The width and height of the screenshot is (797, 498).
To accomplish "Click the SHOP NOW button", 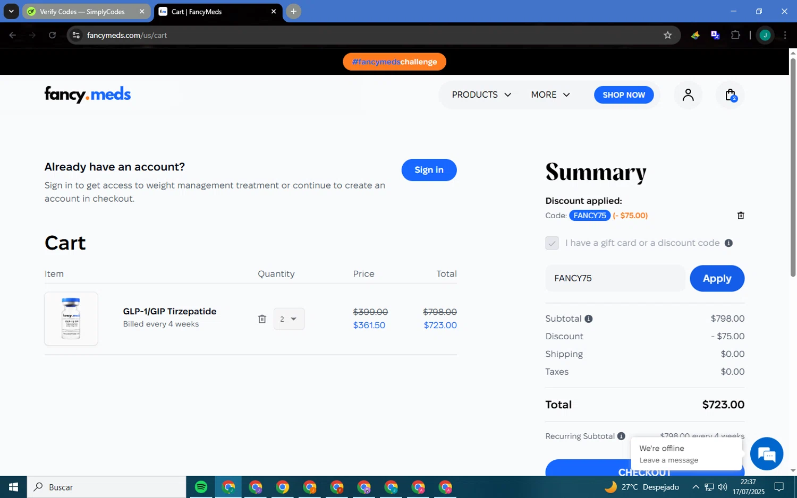I will pos(624,95).
